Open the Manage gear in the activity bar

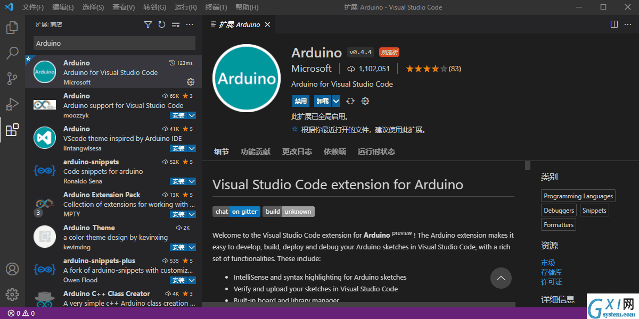coord(12,294)
